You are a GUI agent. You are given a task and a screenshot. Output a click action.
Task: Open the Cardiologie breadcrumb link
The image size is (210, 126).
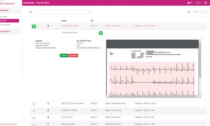point(28,3)
